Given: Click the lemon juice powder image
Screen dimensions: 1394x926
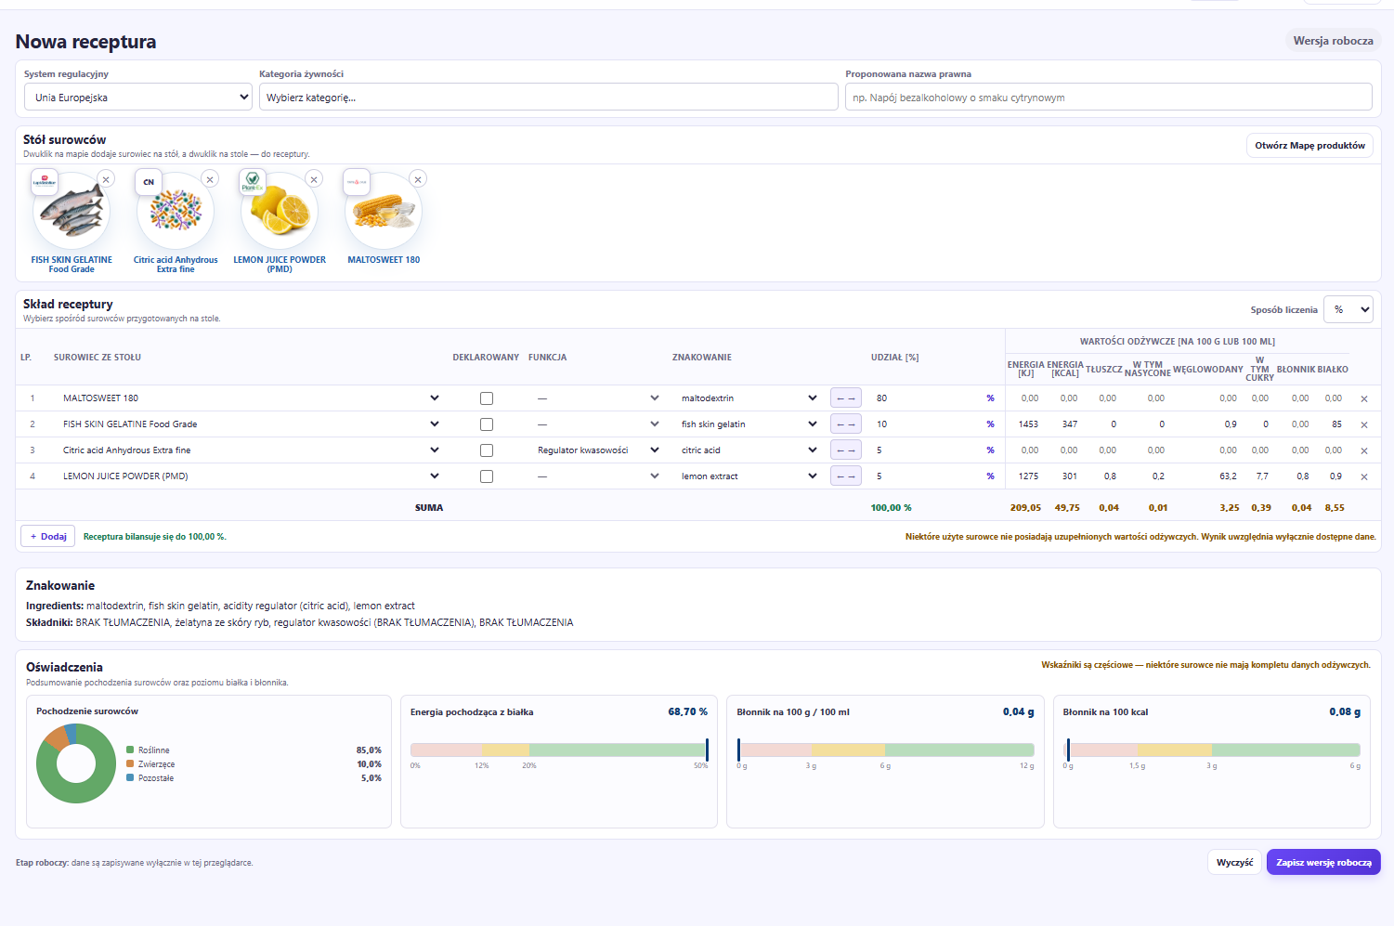Looking at the screenshot, I should [280, 211].
